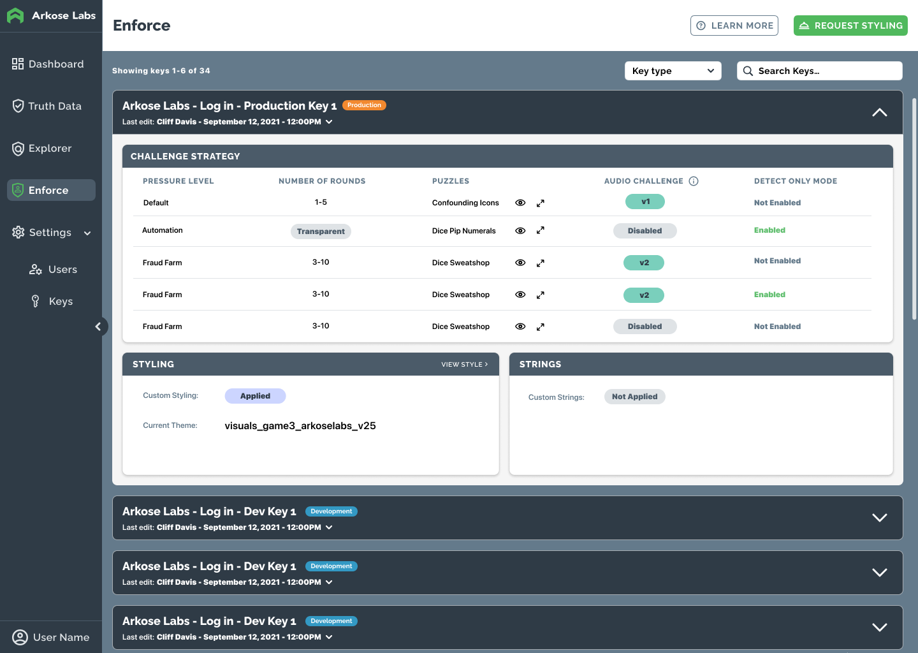Click Not Enabled detect mode for Default
918x653 pixels.
[777, 203]
